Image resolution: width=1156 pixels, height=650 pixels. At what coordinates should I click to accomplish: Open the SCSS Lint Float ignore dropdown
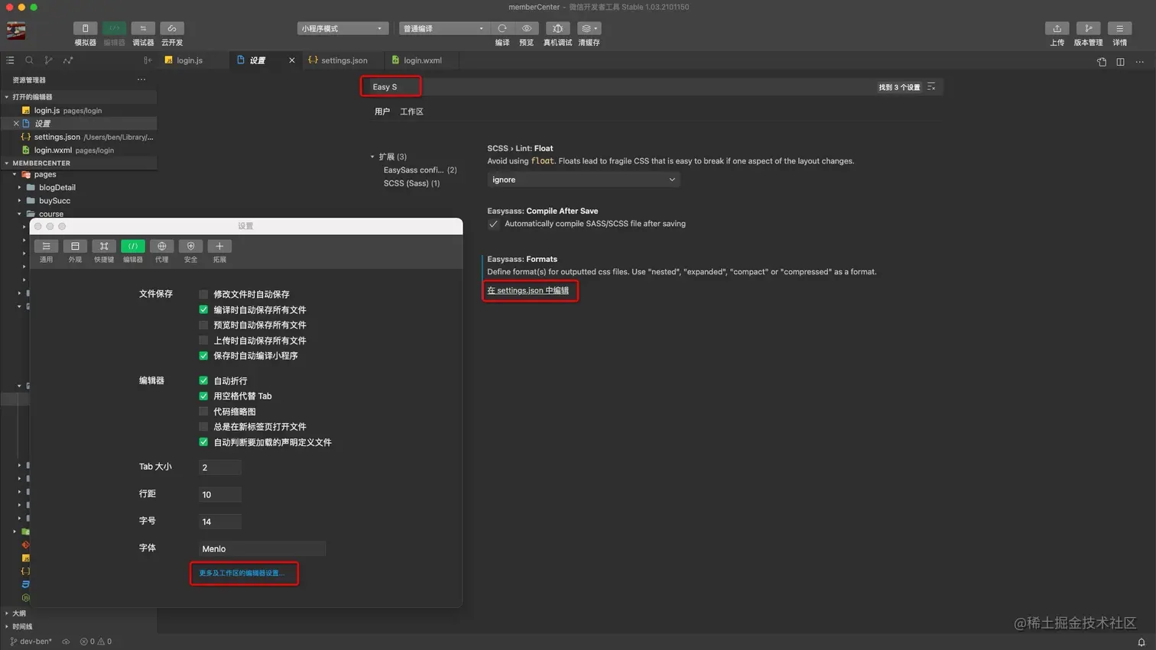click(583, 179)
